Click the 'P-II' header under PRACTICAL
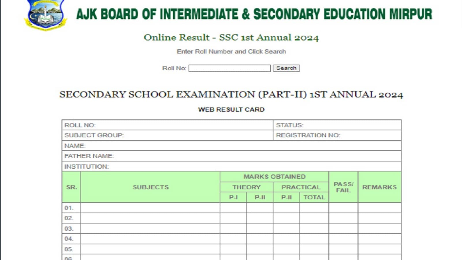This screenshot has width=462, height=260. 286,197
